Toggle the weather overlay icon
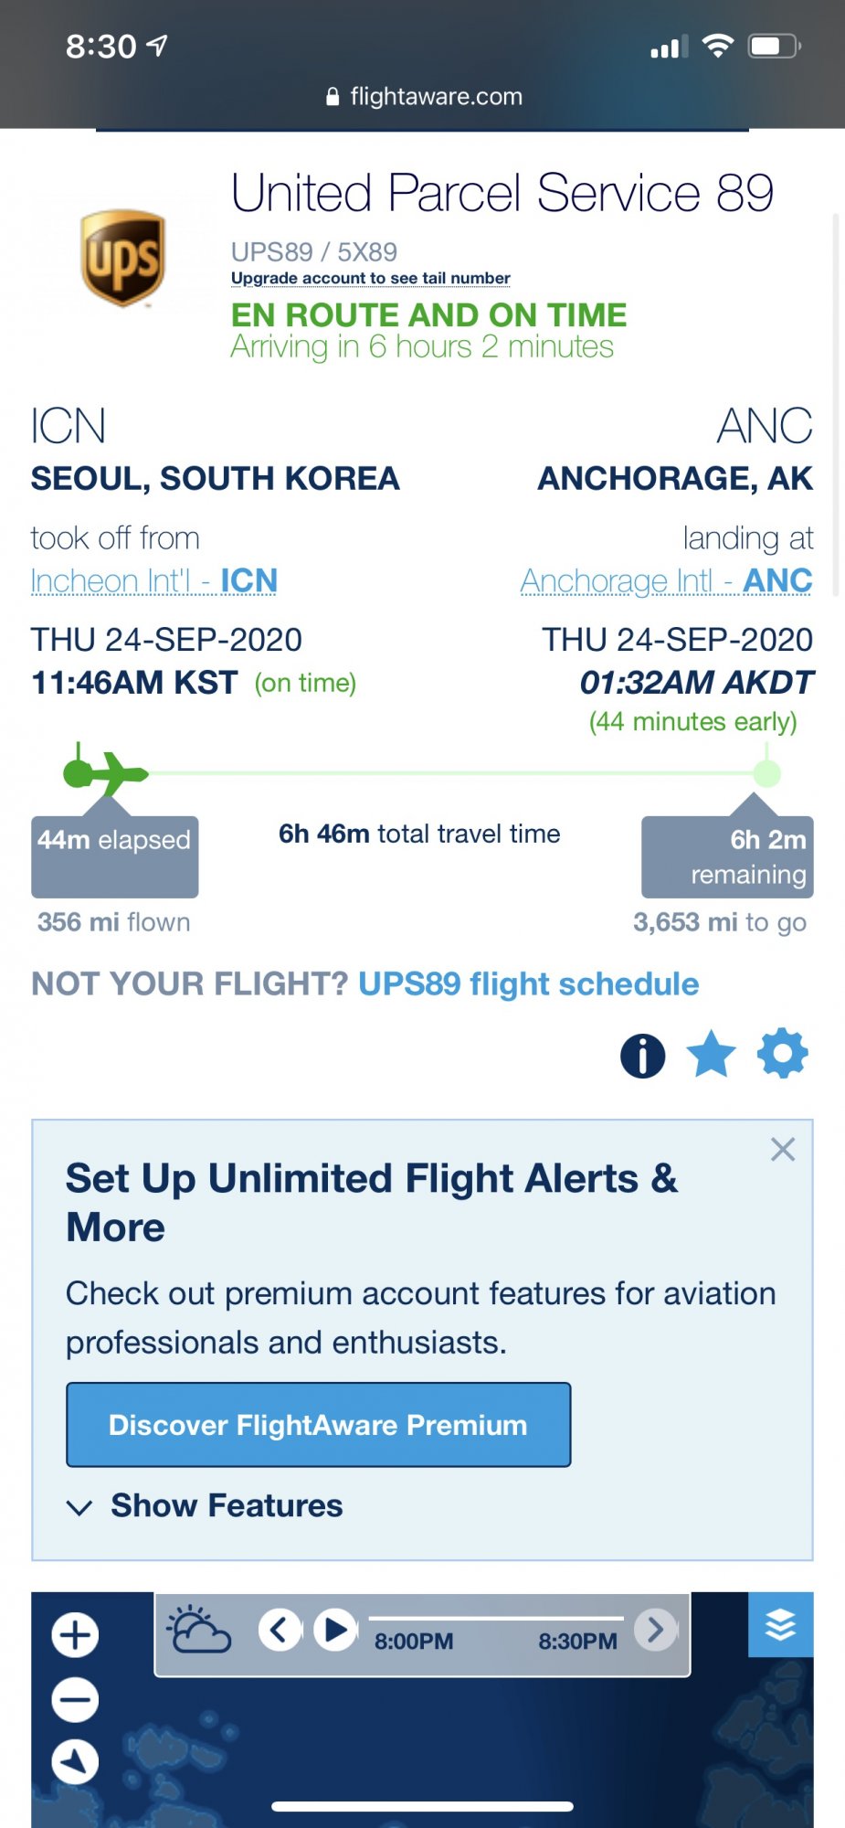Viewport: 845px width, 1828px height. (x=198, y=1630)
